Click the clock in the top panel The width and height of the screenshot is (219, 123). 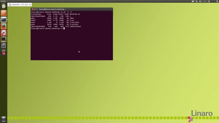205,1
